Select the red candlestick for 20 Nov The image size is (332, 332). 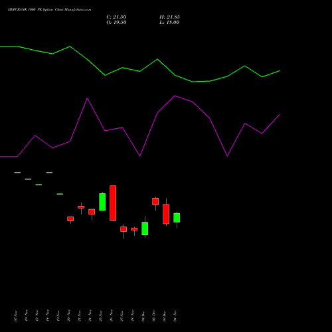click(x=70, y=218)
